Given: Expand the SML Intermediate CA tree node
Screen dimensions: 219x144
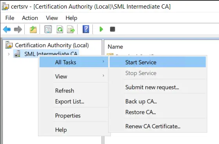Looking at the screenshot, I should 9,54.
